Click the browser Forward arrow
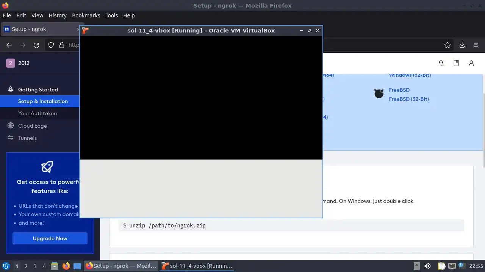 pyautogui.click(x=23, y=45)
